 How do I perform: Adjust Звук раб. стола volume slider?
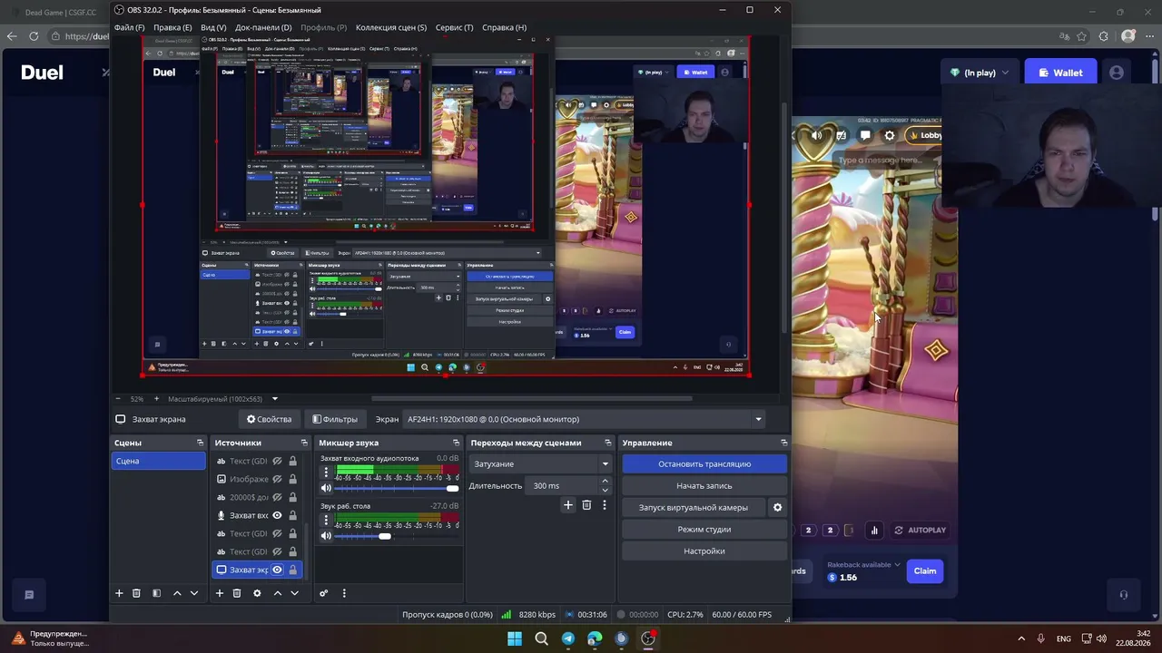398,536
